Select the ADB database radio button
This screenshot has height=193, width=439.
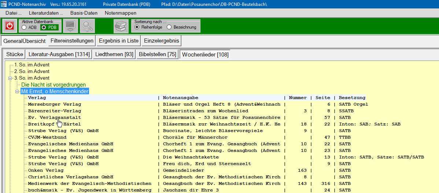coord(24,28)
